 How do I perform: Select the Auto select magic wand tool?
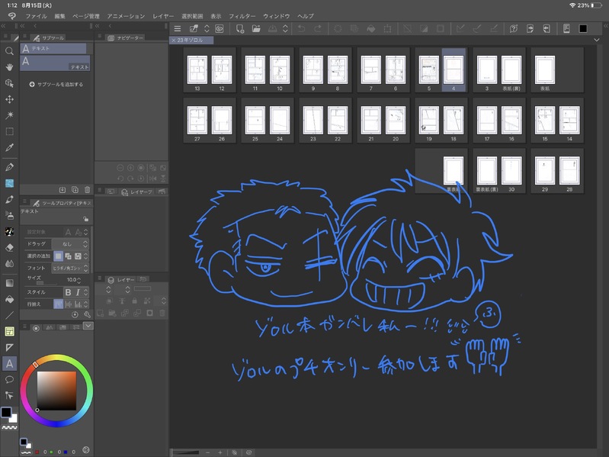coord(9,115)
